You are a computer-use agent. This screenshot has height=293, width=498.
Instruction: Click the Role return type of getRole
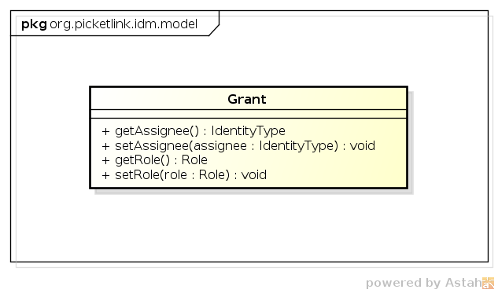[194, 160]
